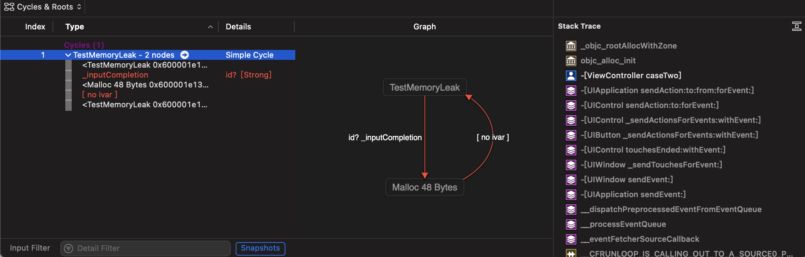Click the stack trace collapse icon
Viewport: 805px width, 257px height.
pyautogui.click(x=796, y=26)
